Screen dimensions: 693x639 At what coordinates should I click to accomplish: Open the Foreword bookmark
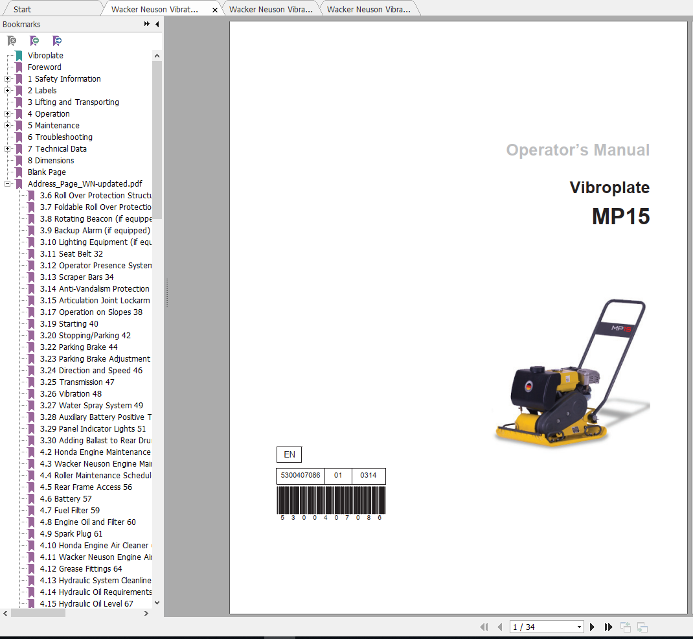(45, 67)
